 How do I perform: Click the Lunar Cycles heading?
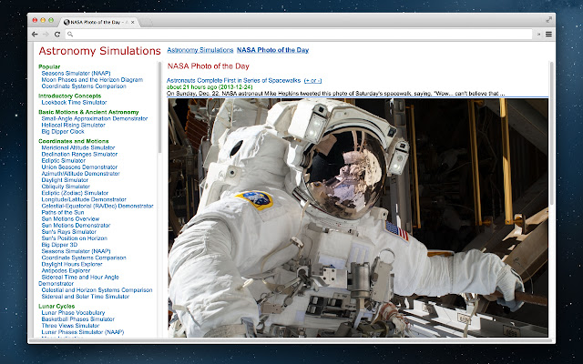click(x=56, y=307)
